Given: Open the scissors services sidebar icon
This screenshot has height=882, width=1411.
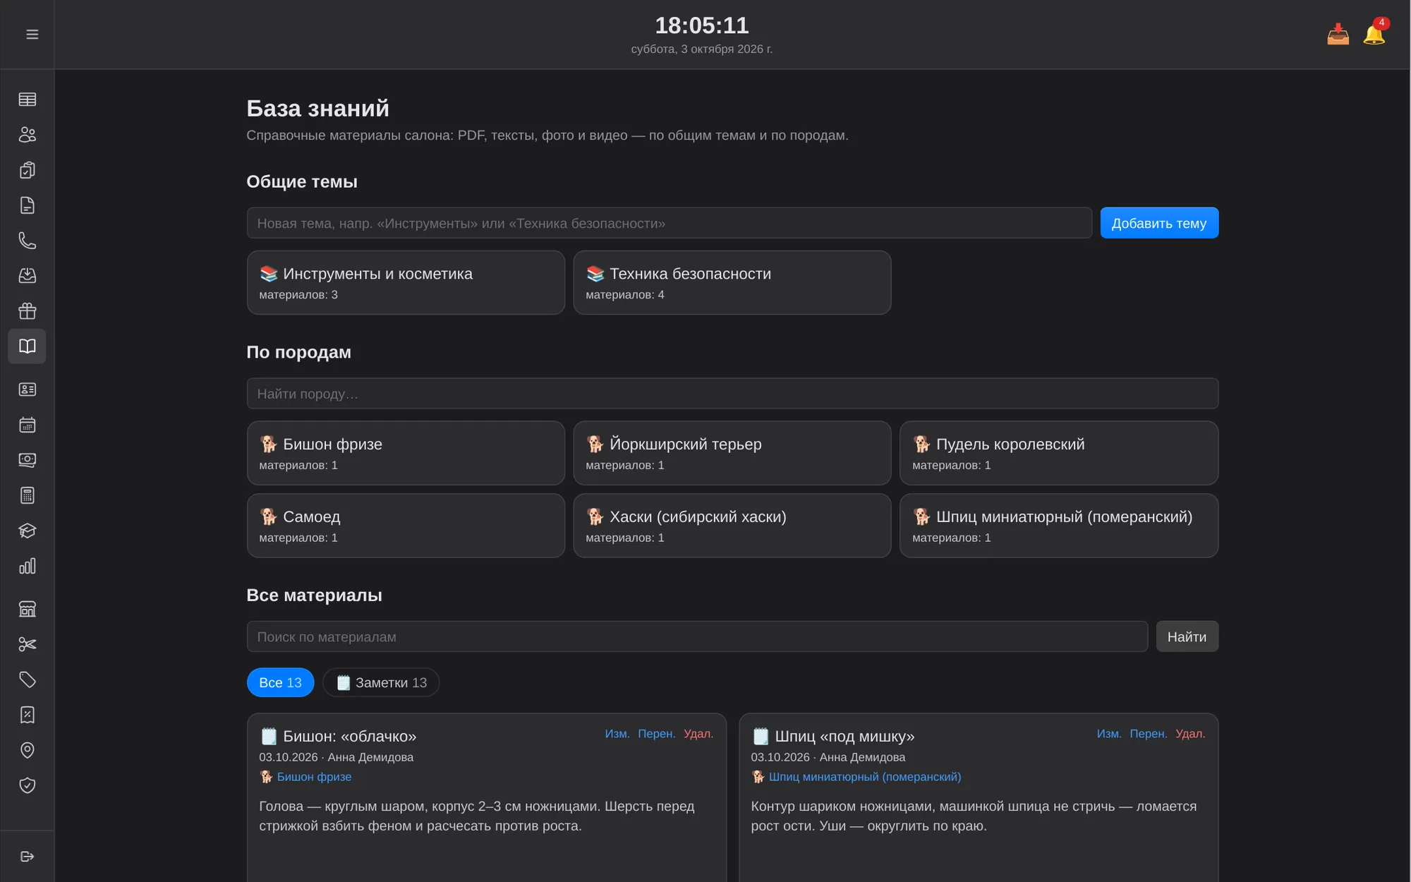Looking at the screenshot, I should pos(28,644).
